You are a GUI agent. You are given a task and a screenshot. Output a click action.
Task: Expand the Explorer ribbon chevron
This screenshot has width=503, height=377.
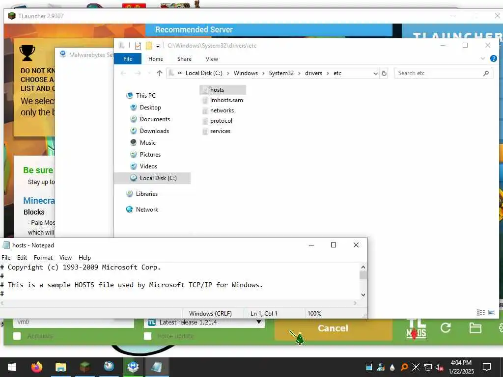482,59
